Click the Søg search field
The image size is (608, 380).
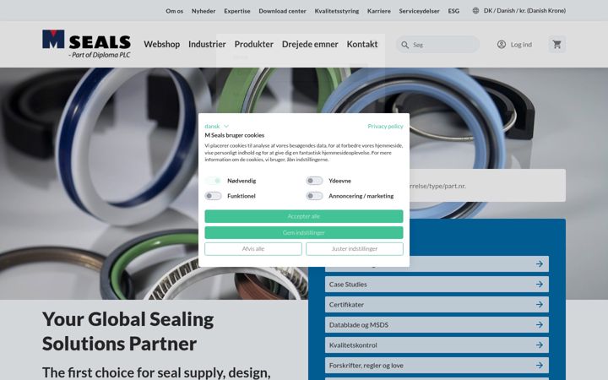click(437, 45)
